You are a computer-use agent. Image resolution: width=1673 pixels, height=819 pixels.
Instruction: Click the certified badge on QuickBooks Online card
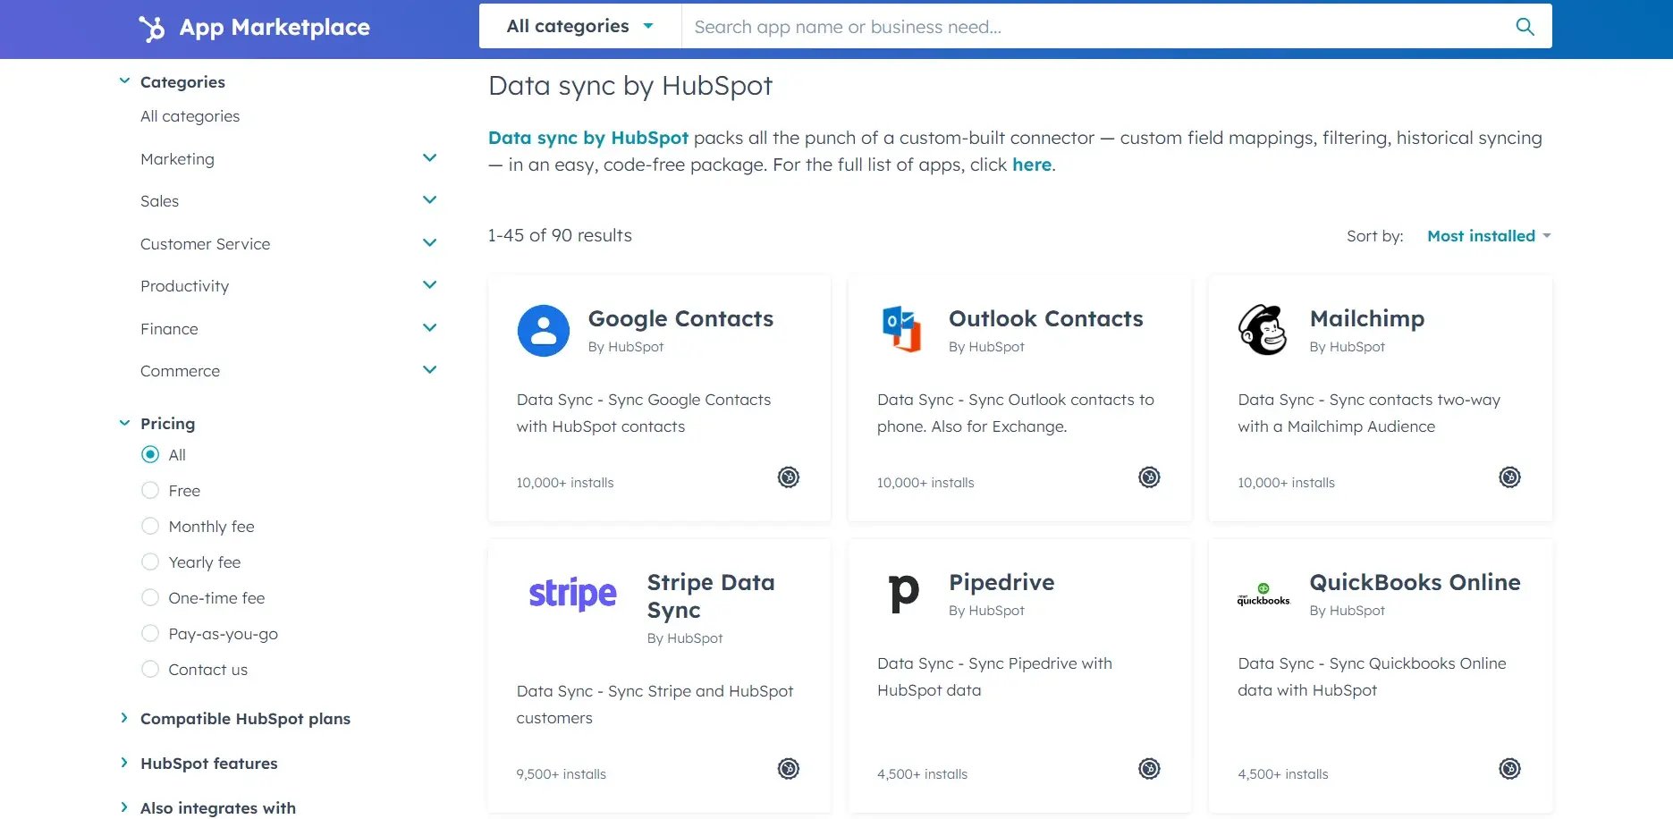tap(1509, 769)
